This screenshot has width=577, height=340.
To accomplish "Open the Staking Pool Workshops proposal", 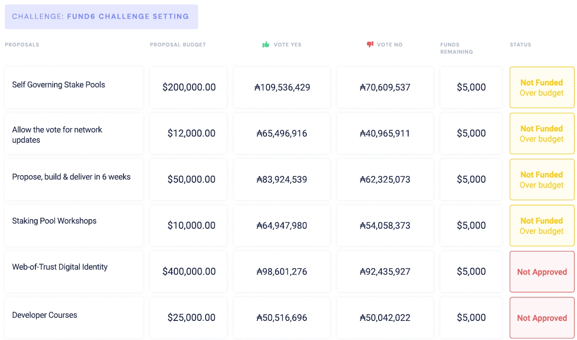I will (54, 221).
